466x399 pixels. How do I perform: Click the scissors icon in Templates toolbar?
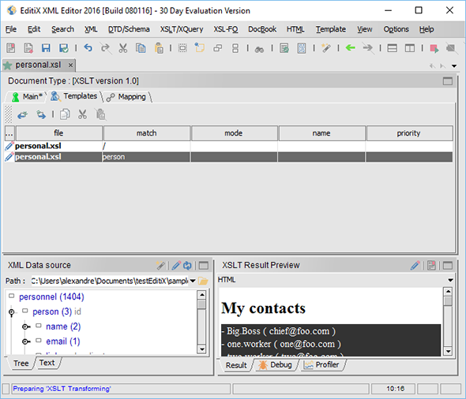82,114
